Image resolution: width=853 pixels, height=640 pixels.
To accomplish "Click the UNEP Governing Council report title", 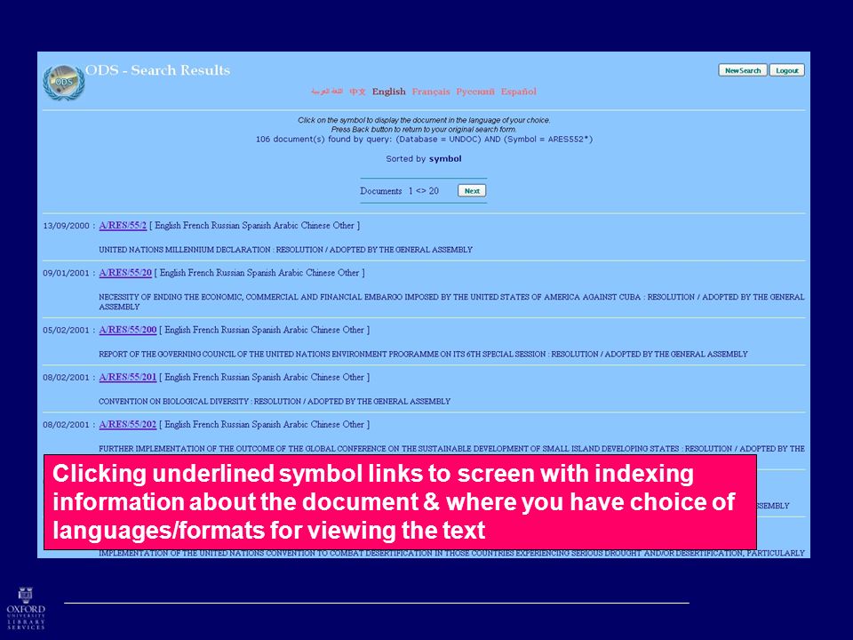I will (x=423, y=355).
